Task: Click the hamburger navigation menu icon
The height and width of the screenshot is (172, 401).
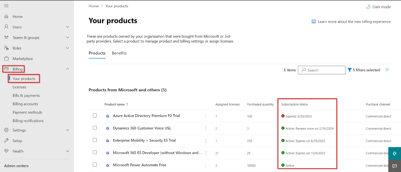Action: 6,6
